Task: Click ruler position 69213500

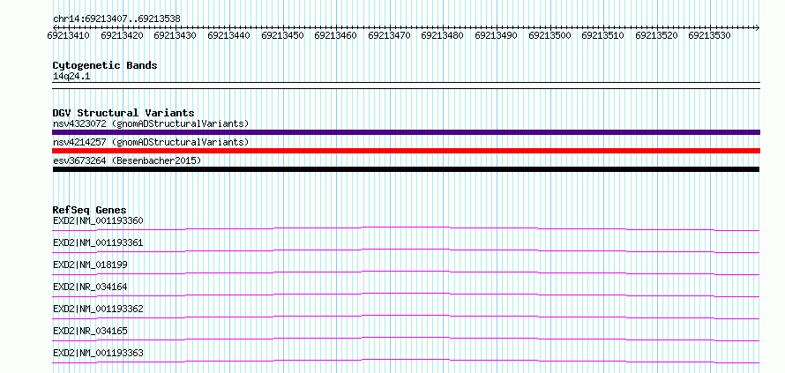Action: click(x=549, y=35)
